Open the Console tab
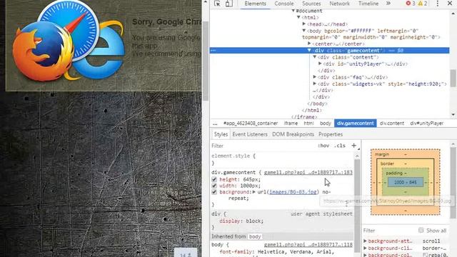This screenshot has width=457, height=257. click(284, 4)
